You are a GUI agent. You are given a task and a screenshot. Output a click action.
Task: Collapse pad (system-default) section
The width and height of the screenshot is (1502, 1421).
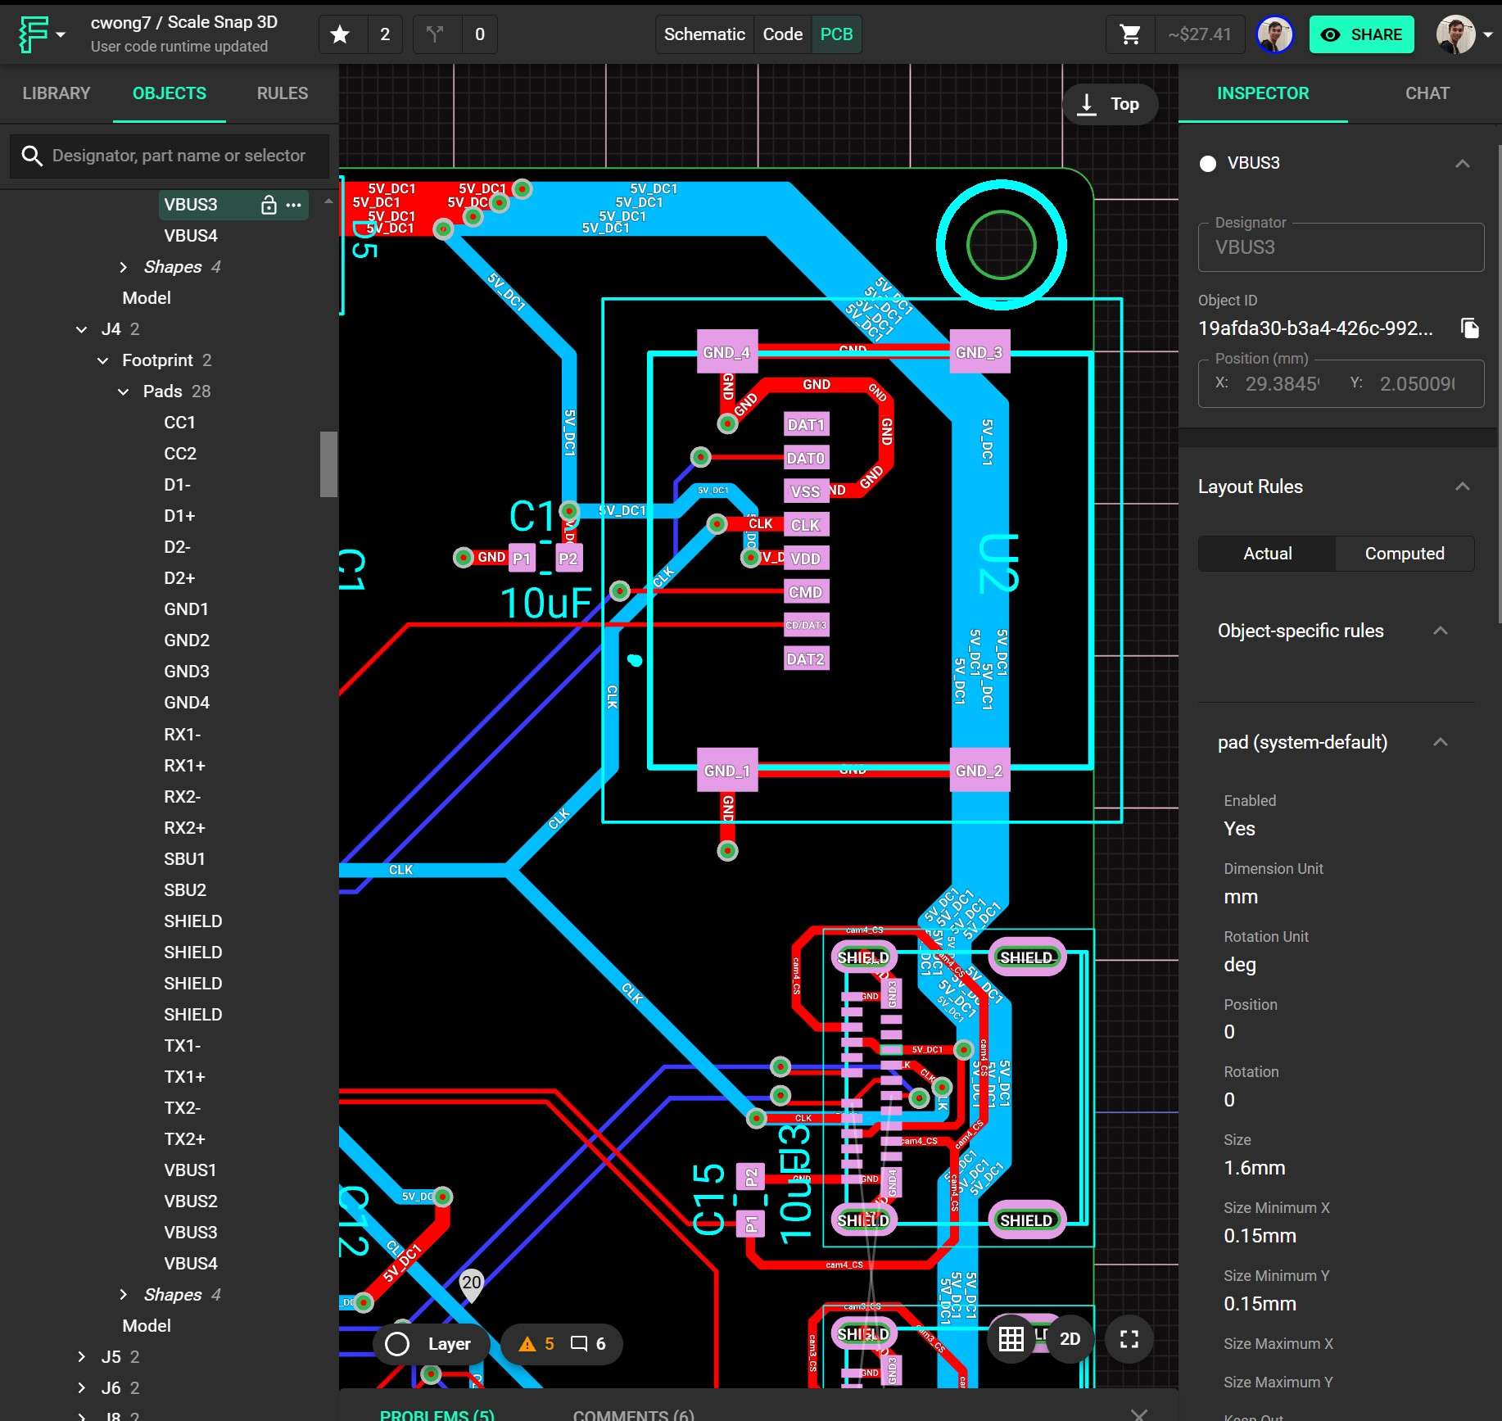pos(1441,742)
